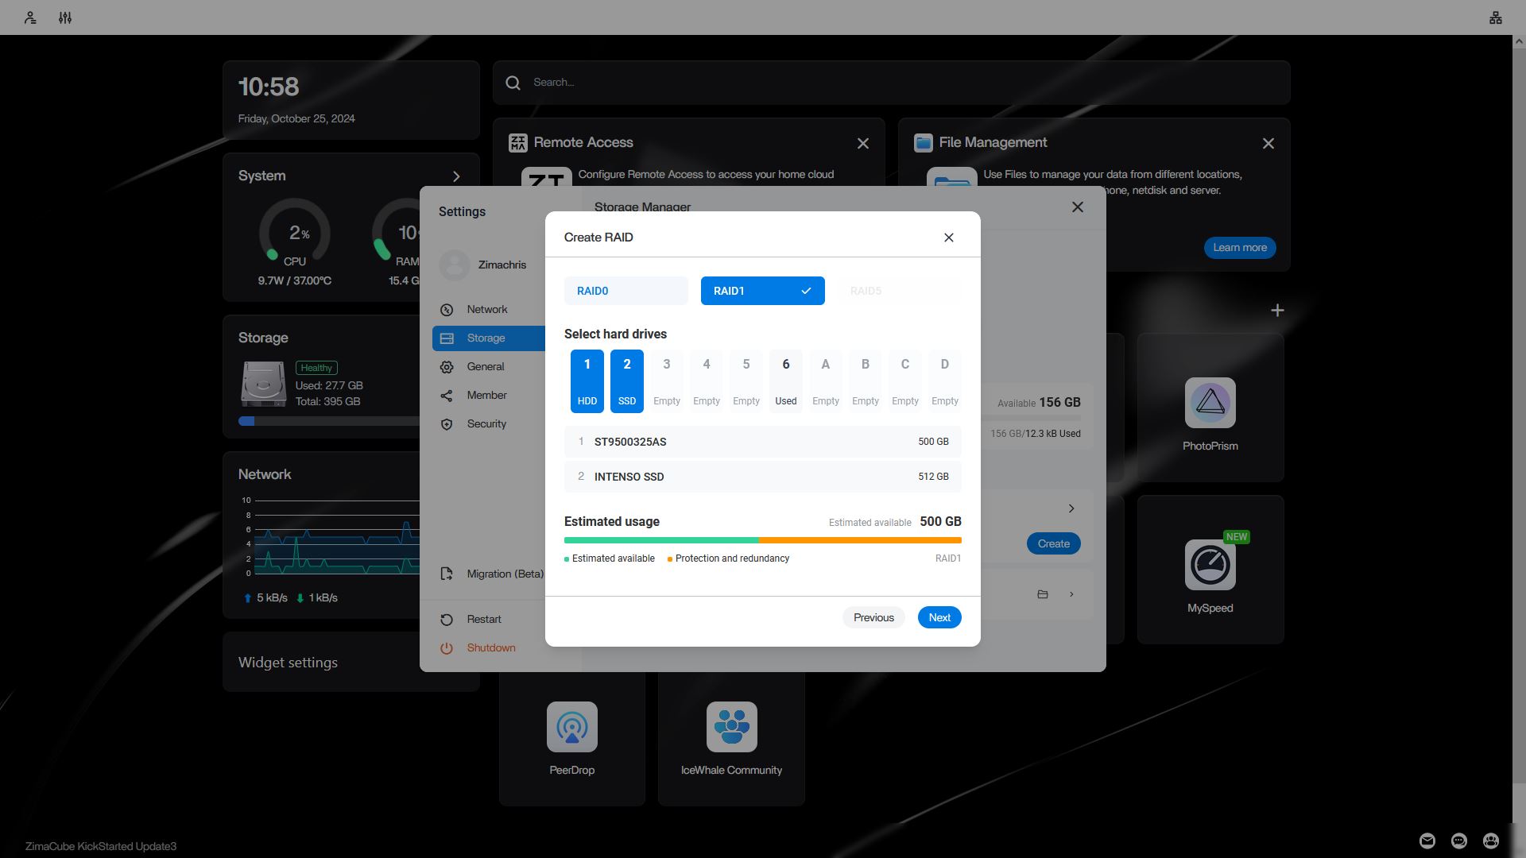
Task: Click the add app plus icon
Action: pos(1277,311)
